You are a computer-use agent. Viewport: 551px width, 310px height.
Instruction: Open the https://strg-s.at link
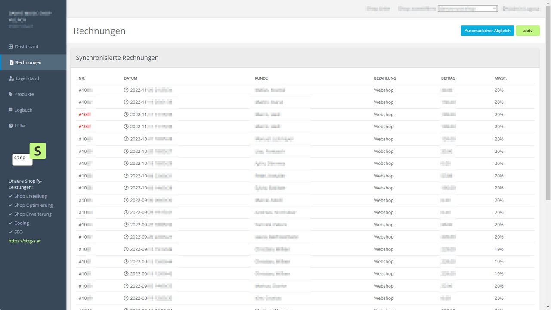point(25,241)
